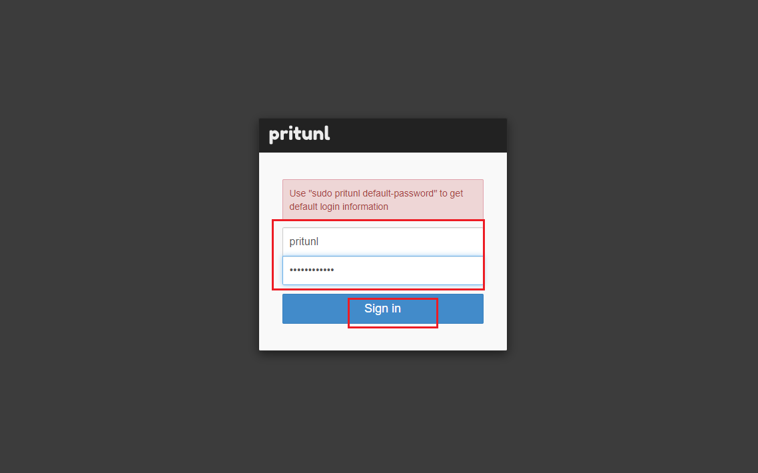This screenshot has width=758, height=473.
Task: Focus the username field containing "pritunl"
Action: [382, 241]
